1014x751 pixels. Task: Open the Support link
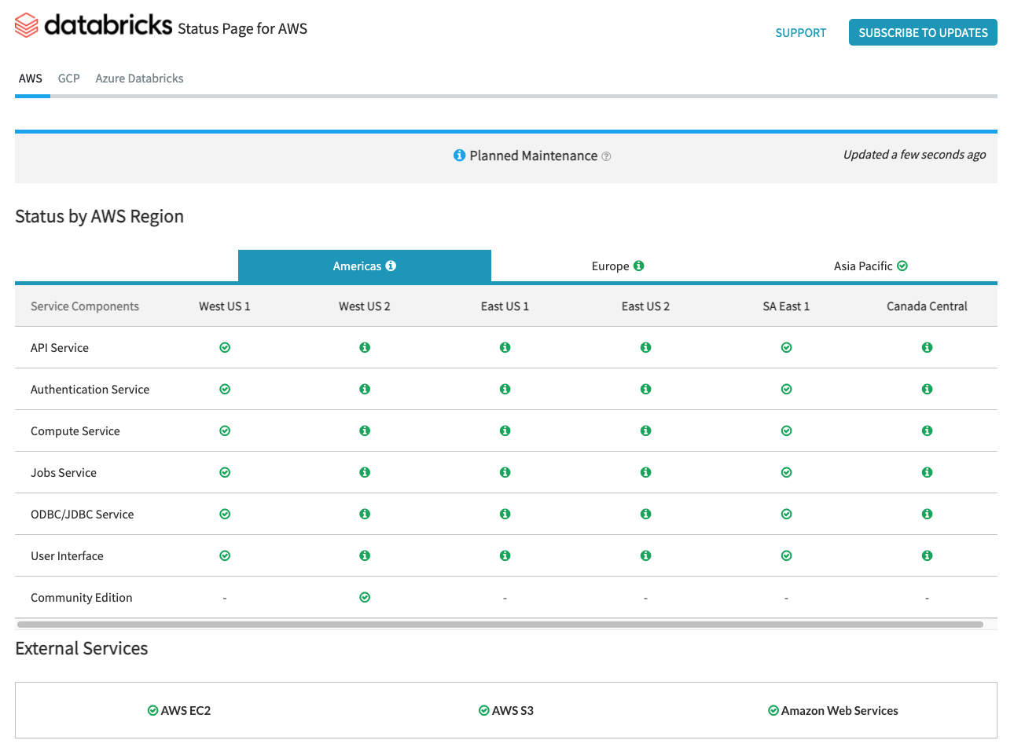click(x=800, y=33)
